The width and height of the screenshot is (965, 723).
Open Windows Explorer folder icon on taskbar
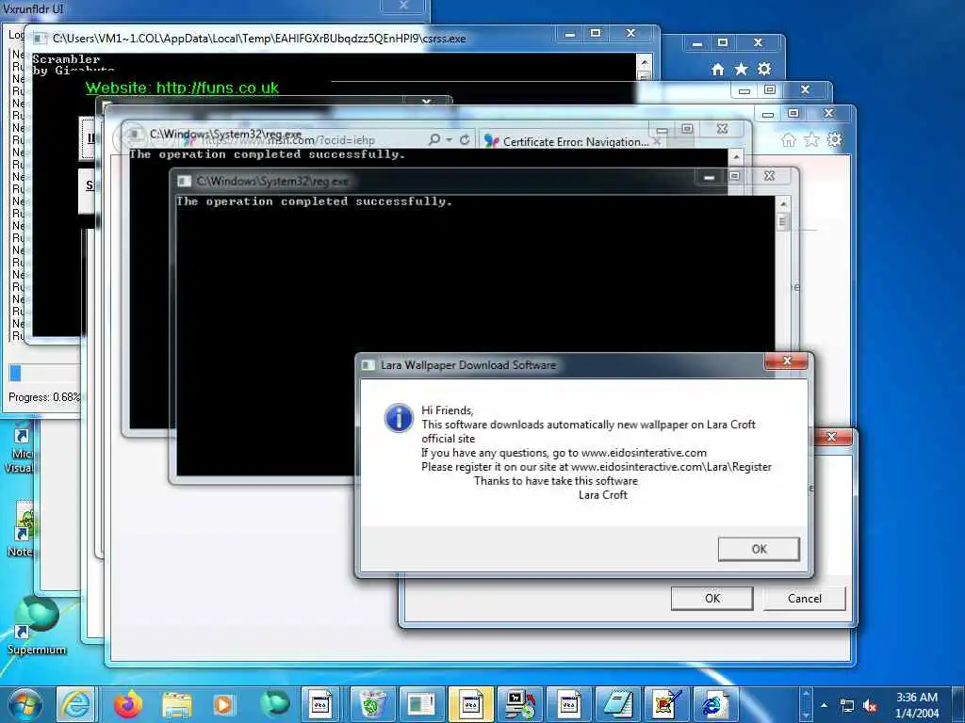(x=176, y=704)
